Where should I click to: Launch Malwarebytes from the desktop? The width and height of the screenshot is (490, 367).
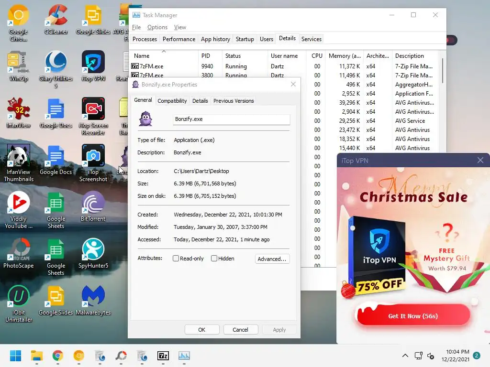coord(93,300)
